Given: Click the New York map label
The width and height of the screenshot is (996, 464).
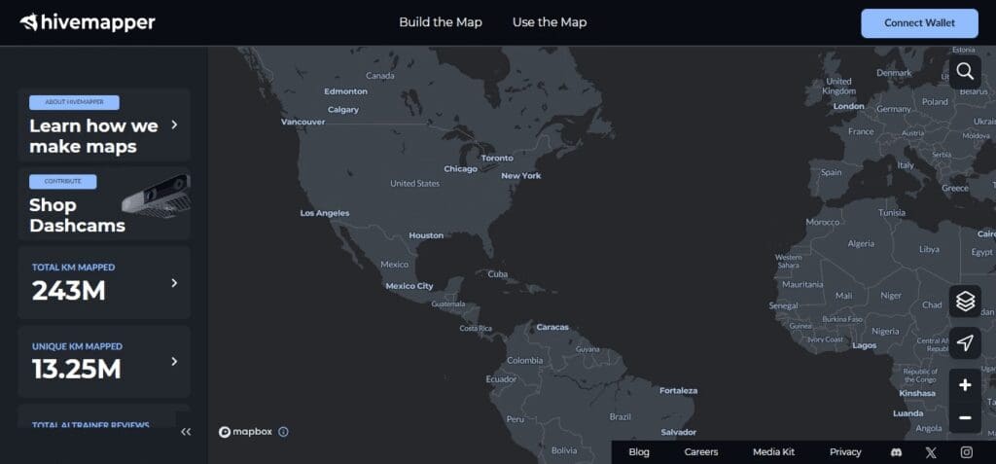Looking at the screenshot, I should (521, 175).
